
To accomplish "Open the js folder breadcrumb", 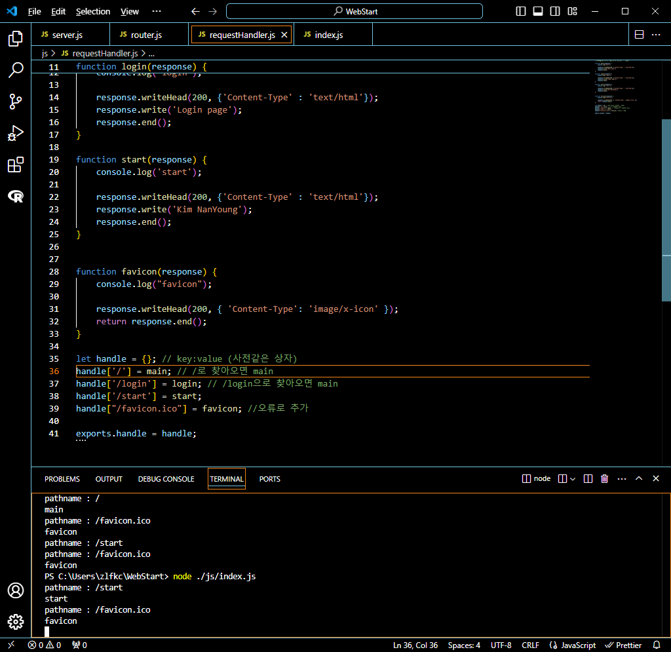I will (x=45, y=54).
